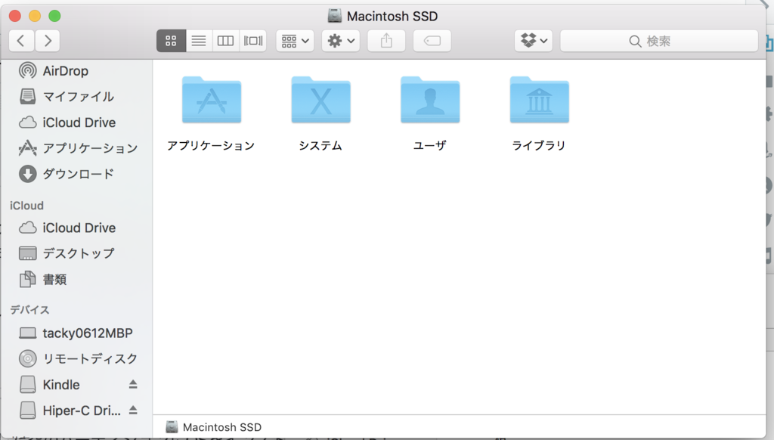
Task: Open the item arrangement dropdown
Action: tap(296, 41)
